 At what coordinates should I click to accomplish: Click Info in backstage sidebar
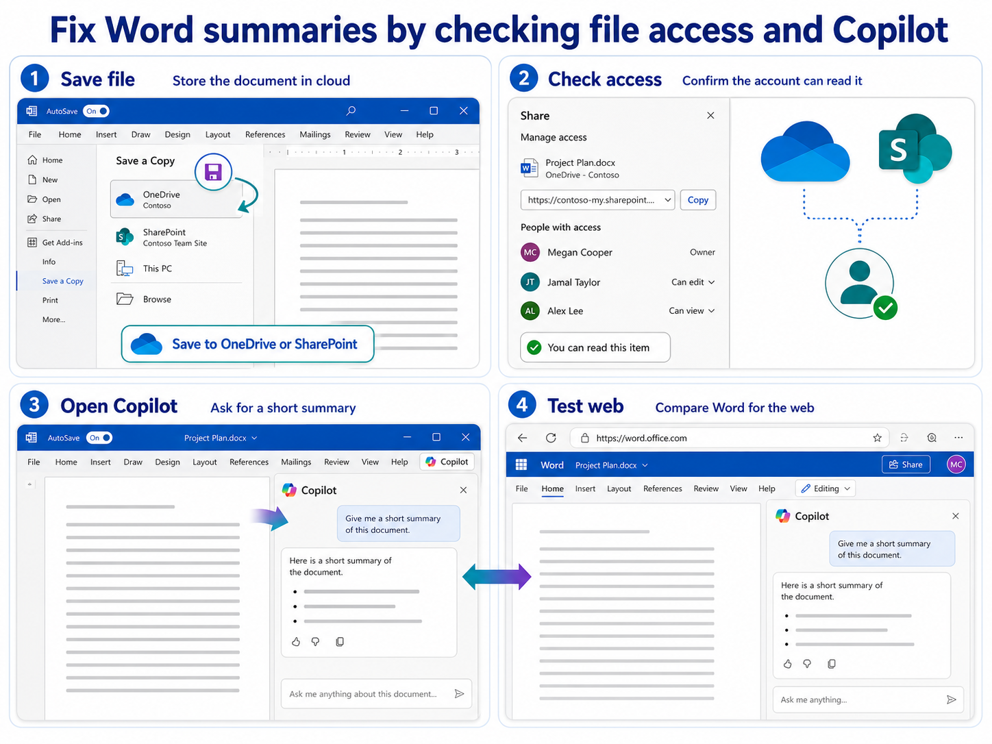click(x=49, y=262)
